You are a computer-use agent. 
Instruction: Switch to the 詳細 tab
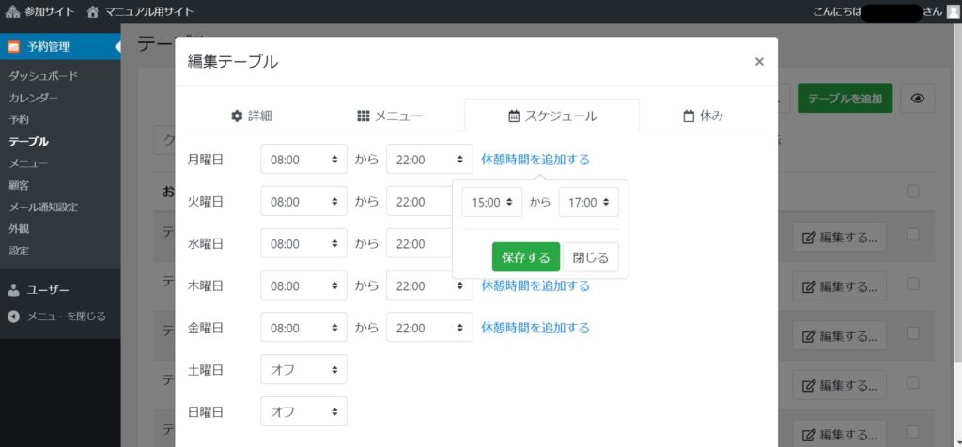click(251, 116)
